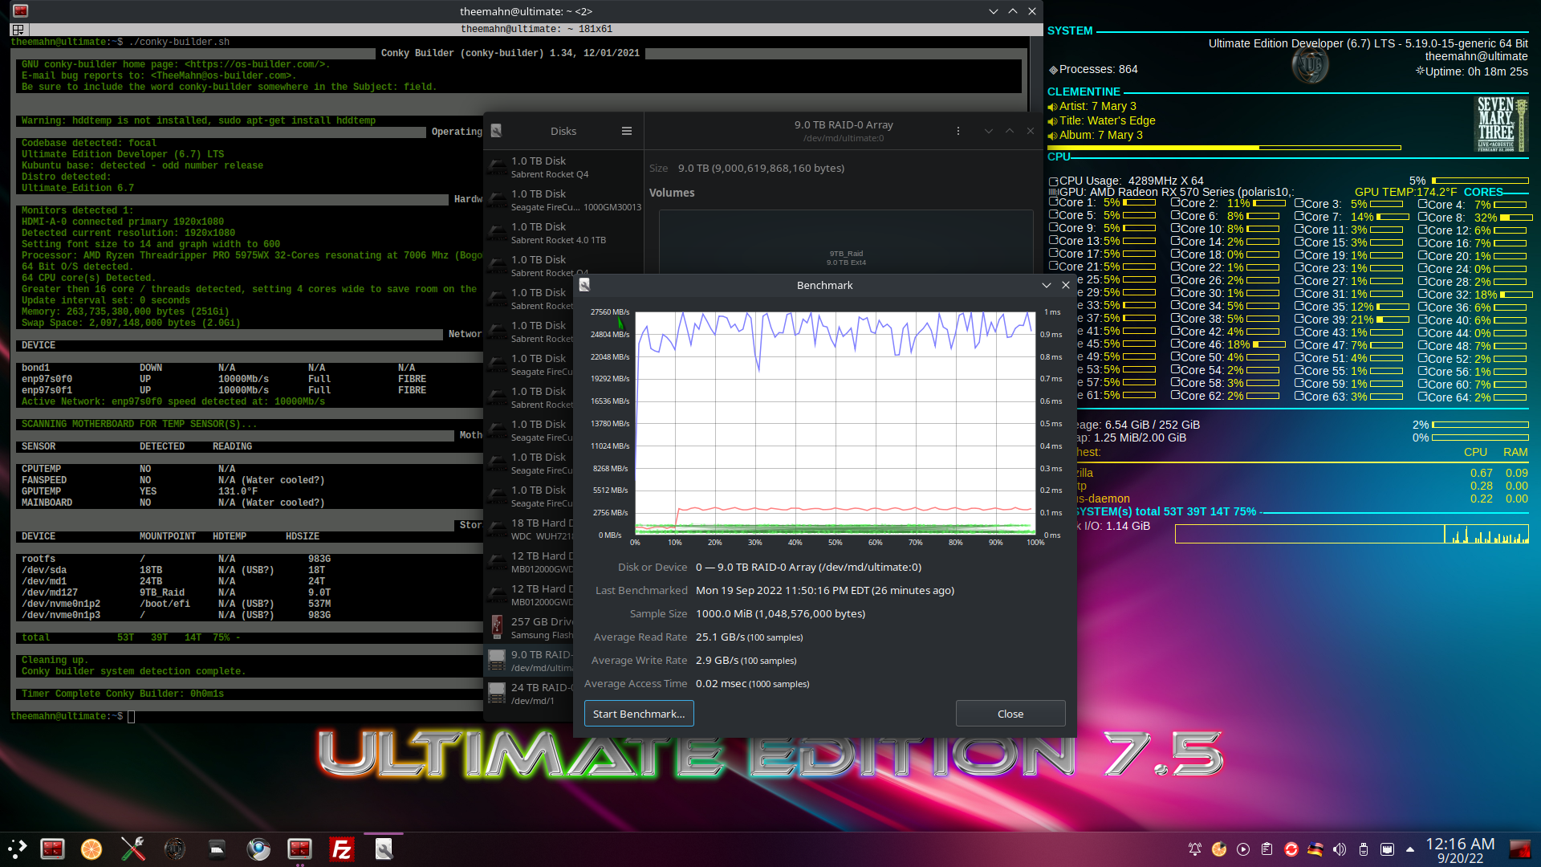1541x867 pixels.
Task: Click the /dev/md127 row in terminal
Action: tap(176, 592)
